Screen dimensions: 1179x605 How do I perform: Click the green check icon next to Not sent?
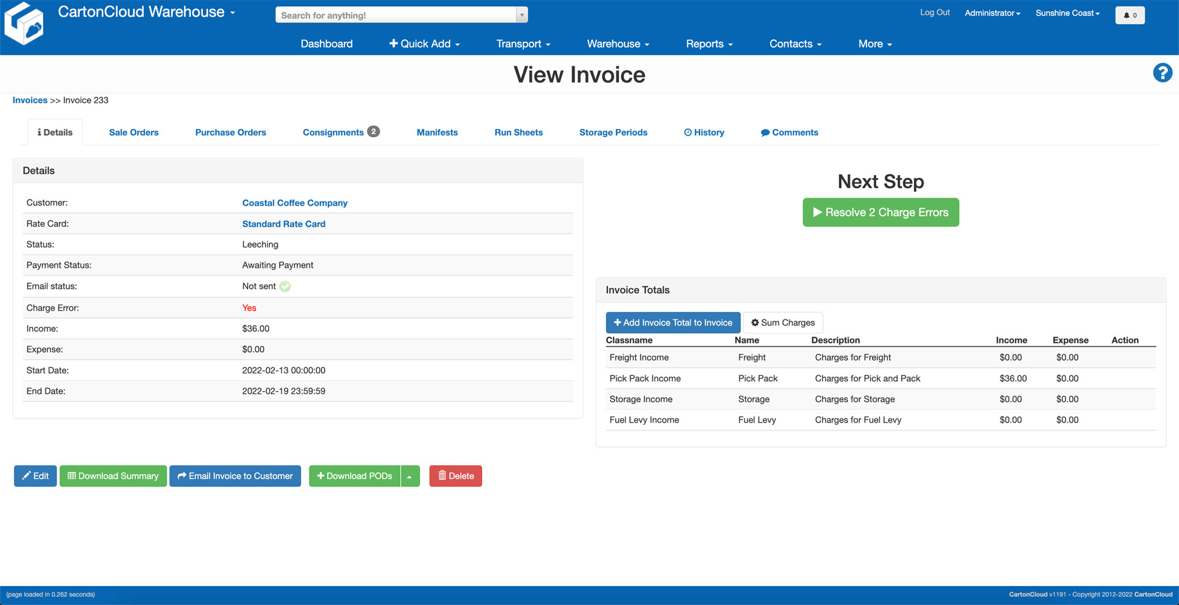point(284,286)
